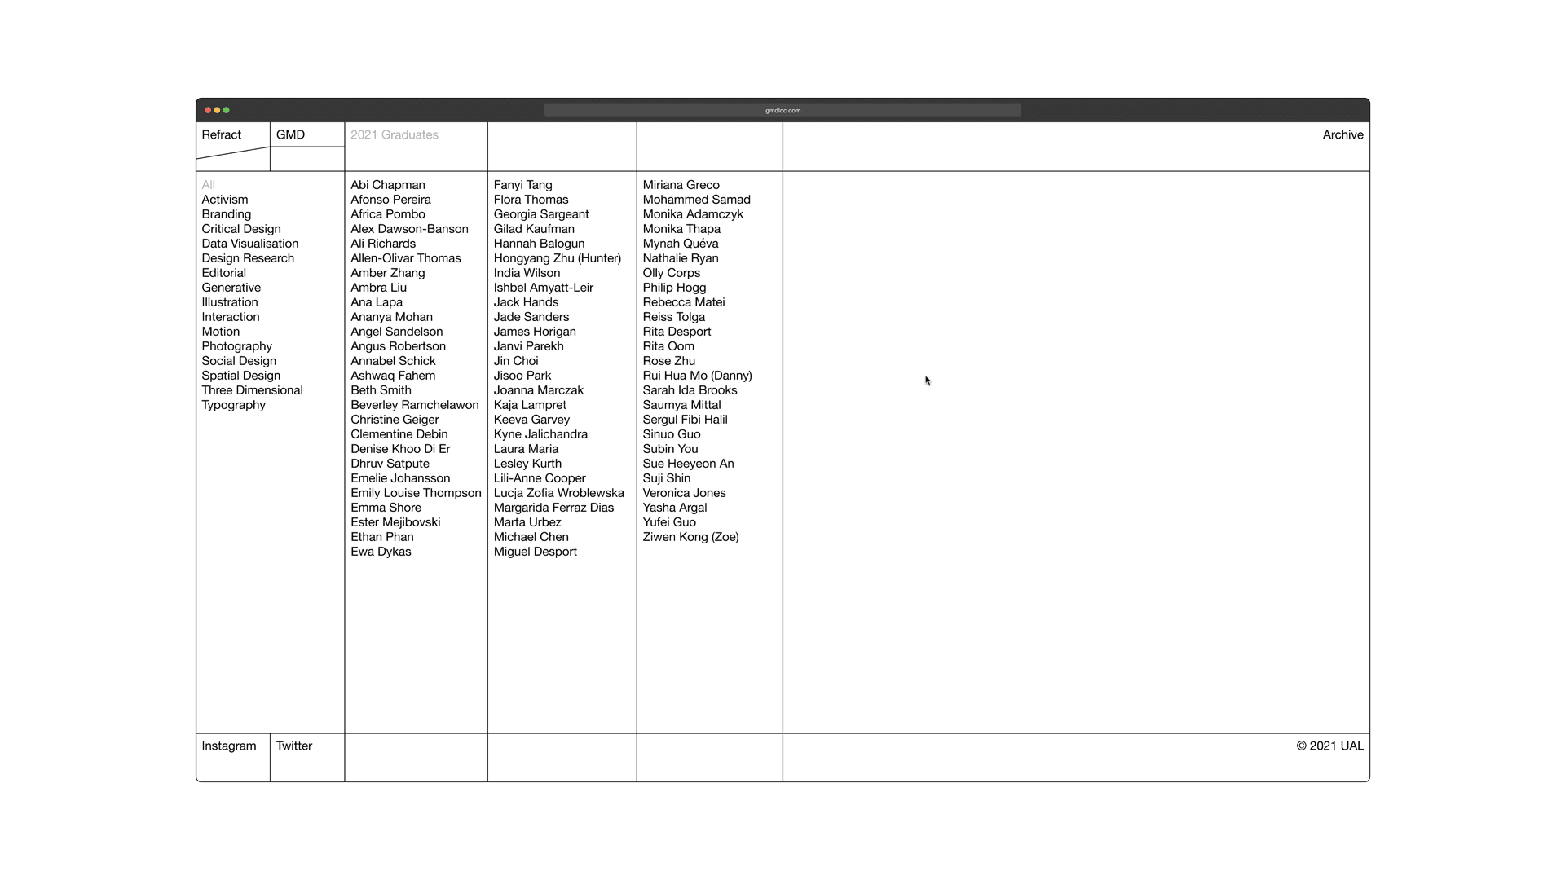Viewport: 1565px width, 880px height.
Task: Toggle the Activism category filter
Action: pos(225,199)
